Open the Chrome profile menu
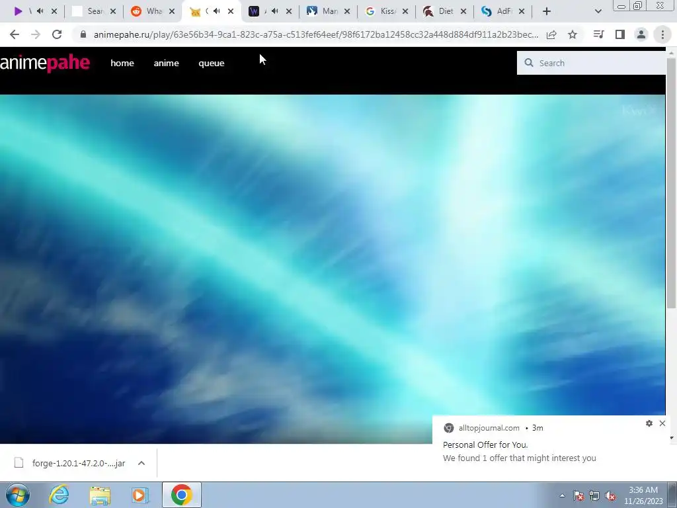The width and height of the screenshot is (677, 508). (x=641, y=34)
